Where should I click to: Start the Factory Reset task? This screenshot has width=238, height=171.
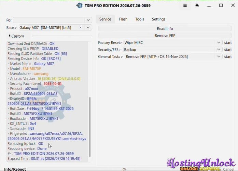tap(228, 43)
